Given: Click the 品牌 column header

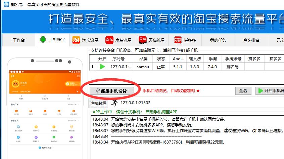Looking at the screenshot, I should [143, 59].
